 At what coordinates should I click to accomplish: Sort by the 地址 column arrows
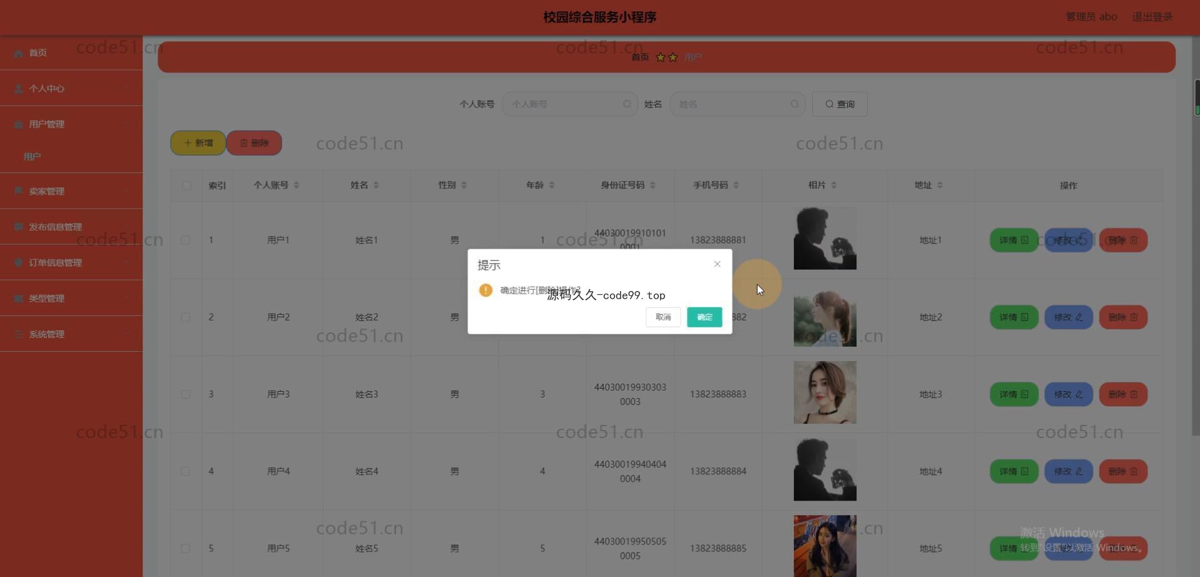pos(940,185)
